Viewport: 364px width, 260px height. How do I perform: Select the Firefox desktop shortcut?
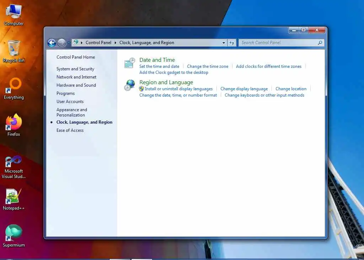[x=14, y=125]
